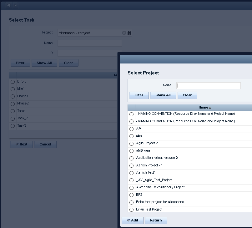252x228 pixels.
Task: Focus the Name field in Select Task
Action: coord(90,43)
